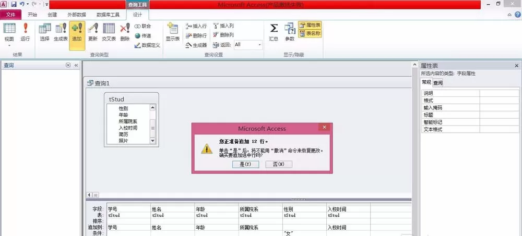The width and height of the screenshot is (522, 236).
Task: Click the Save icon in quick access toolbar
Action: (14, 4)
